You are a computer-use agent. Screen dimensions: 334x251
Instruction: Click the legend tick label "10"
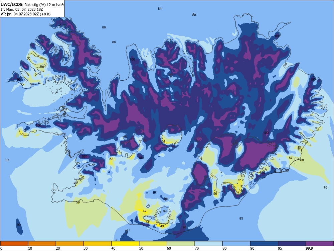[30, 248]
